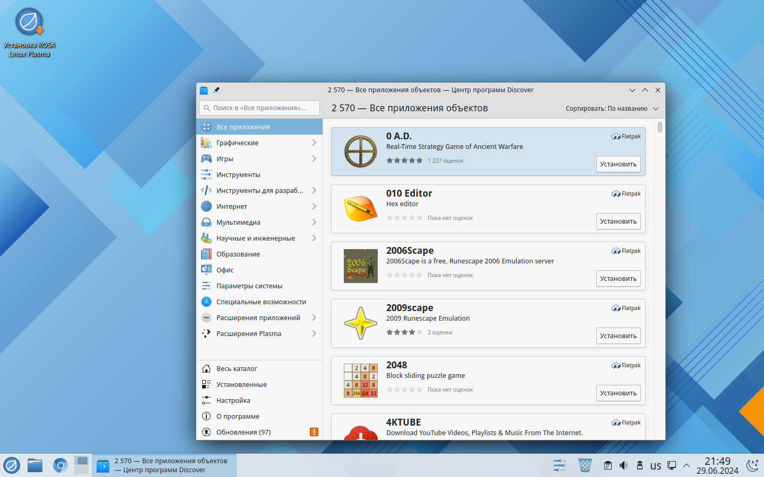
Task: Switch to the Discover task in the taskbar
Action: pos(164,465)
